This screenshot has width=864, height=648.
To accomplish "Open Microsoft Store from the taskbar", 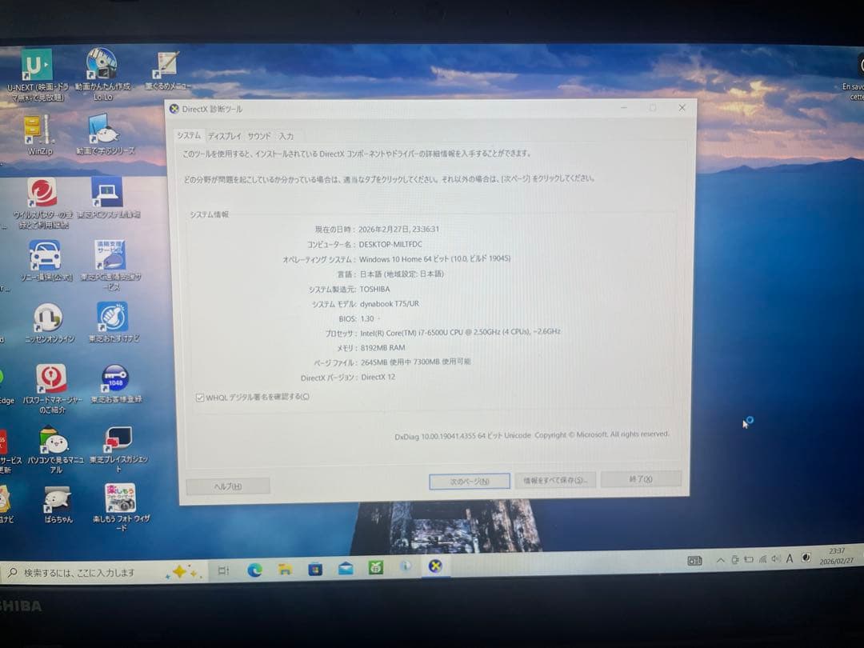I will (315, 568).
